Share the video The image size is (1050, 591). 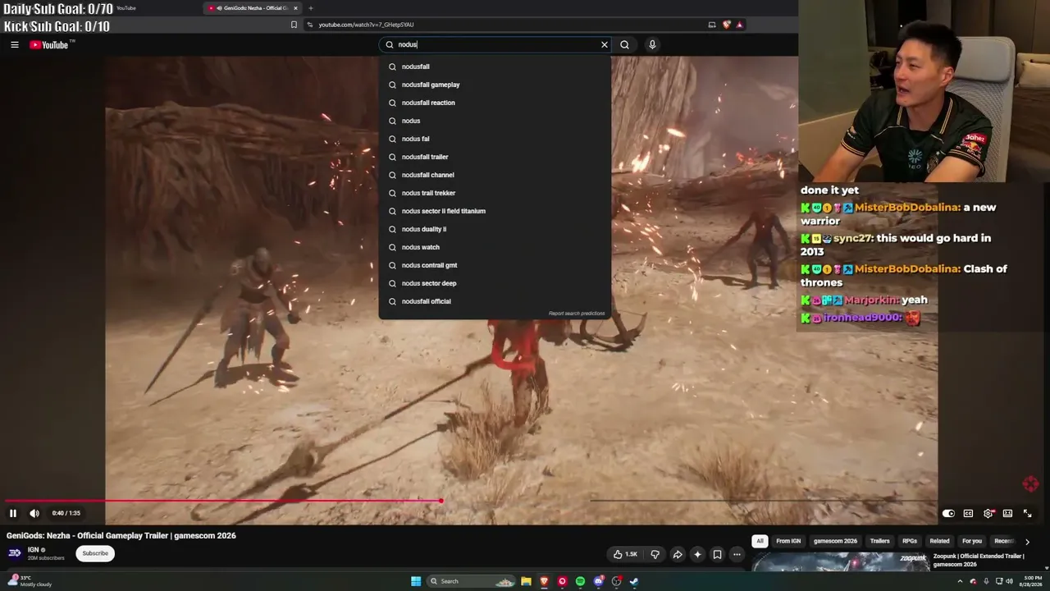click(678, 555)
